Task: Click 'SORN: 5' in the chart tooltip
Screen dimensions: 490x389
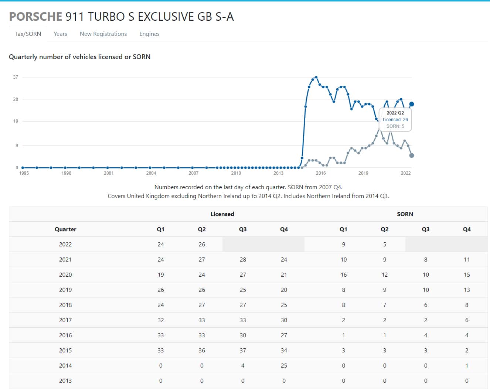Action: tap(395, 126)
